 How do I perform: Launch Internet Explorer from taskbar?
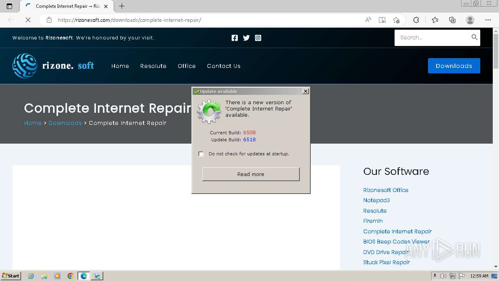coord(31,276)
